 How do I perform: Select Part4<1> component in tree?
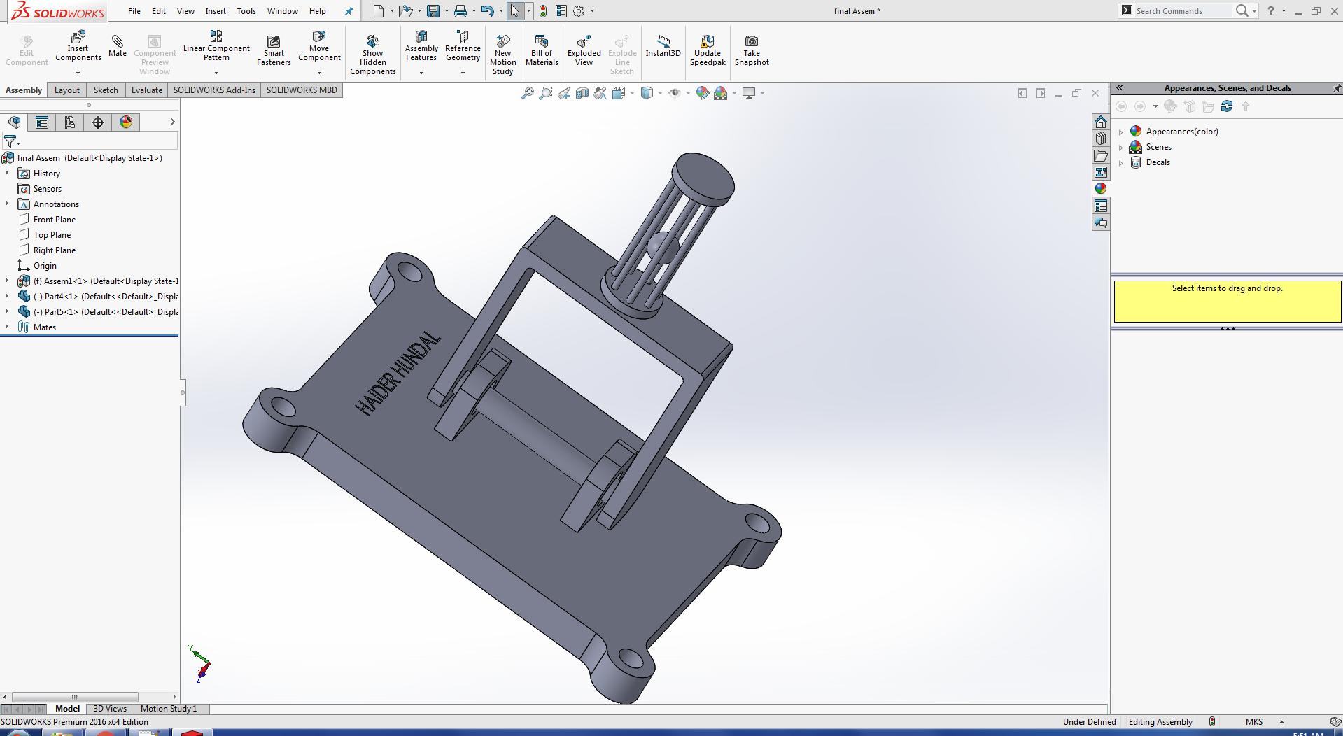(x=98, y=297)
